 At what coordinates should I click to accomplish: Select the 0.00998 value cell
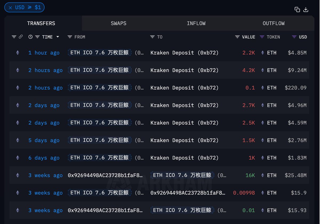pos(244,193)
